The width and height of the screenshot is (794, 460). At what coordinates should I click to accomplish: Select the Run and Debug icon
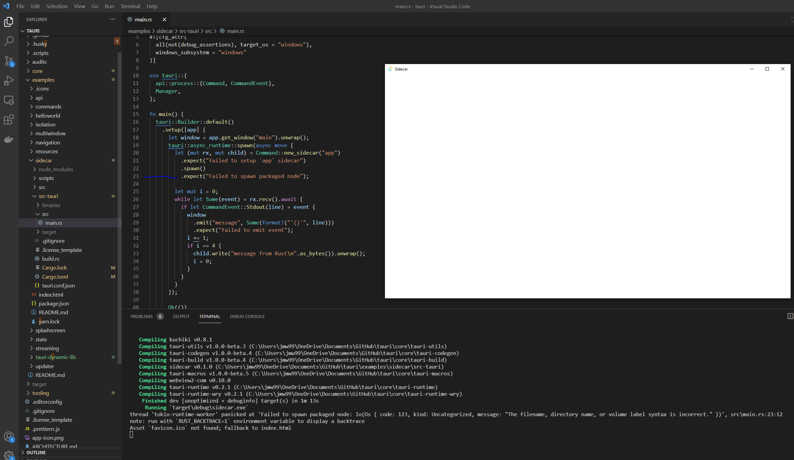pos(8,80)
